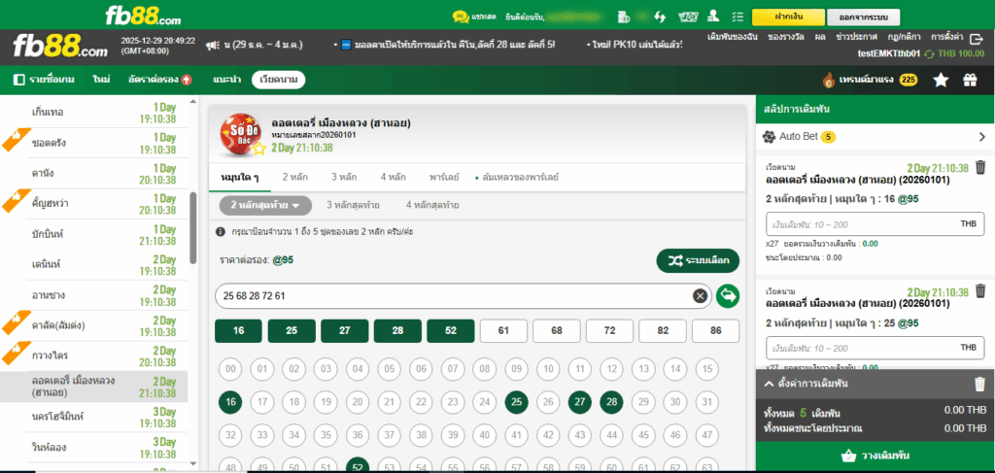Click the stake input for bet 25
The width and height of the screenshot is (995, 473).
875,348
